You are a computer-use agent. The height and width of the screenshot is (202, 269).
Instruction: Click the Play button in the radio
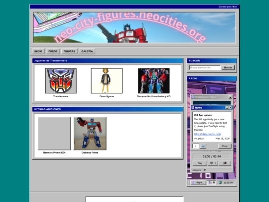[x=200, y=163]
